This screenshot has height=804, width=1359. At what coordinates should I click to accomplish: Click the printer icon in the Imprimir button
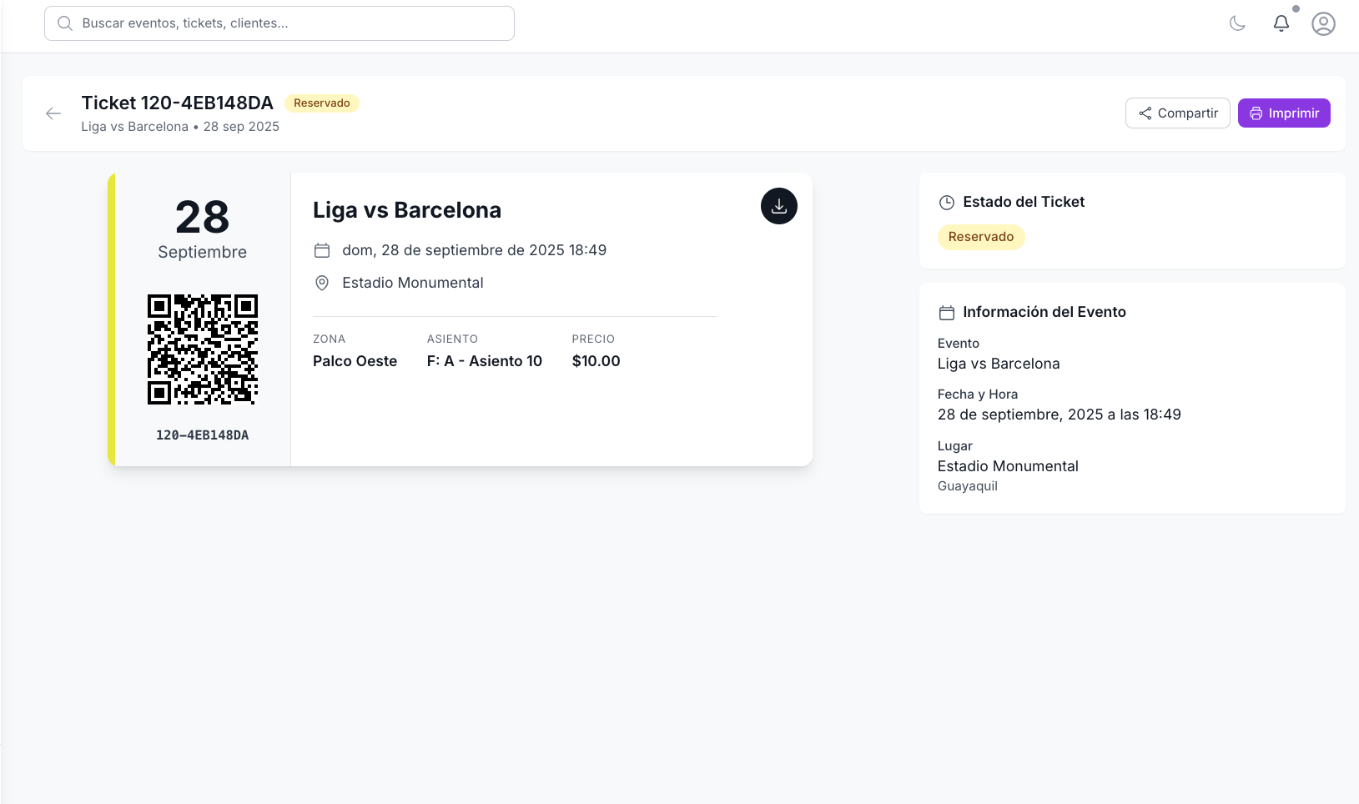click(x=1256, y=113)
